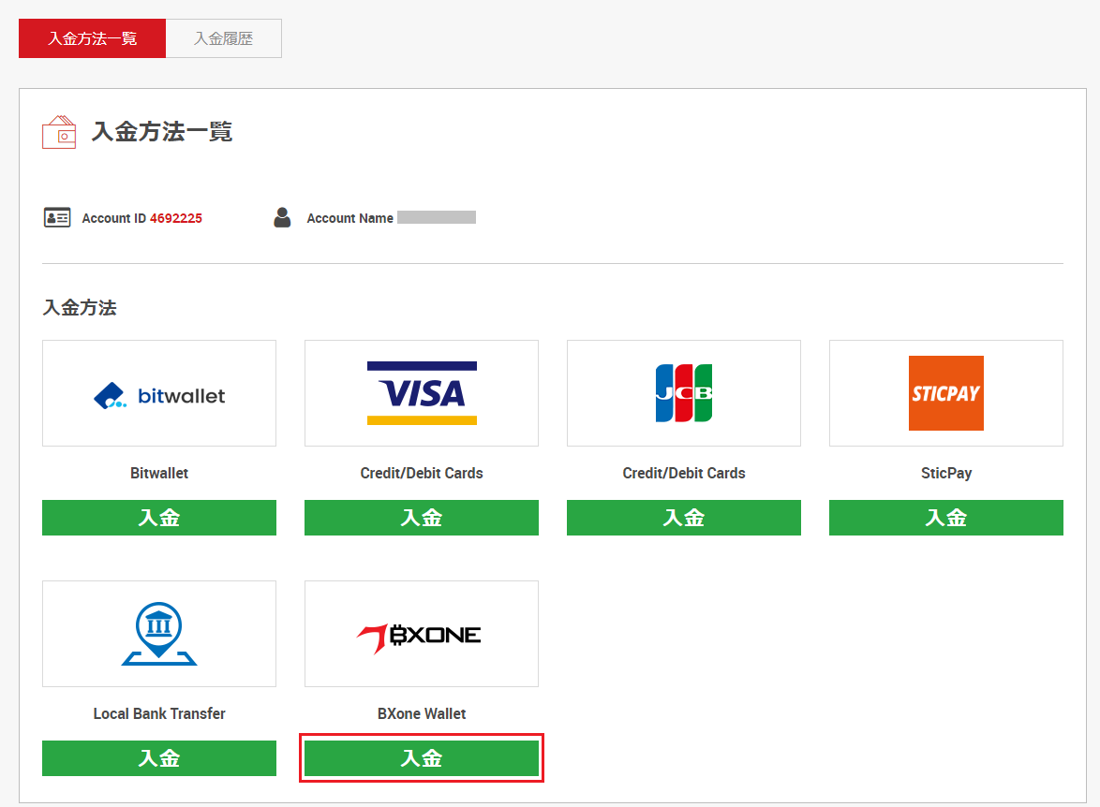
Task: Open the 入金方法一覧 tab
Action: pos(92,38)
